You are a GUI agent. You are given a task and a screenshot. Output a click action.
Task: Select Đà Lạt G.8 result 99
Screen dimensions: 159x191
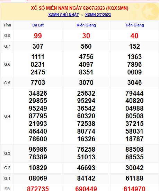tap(38, 36)
